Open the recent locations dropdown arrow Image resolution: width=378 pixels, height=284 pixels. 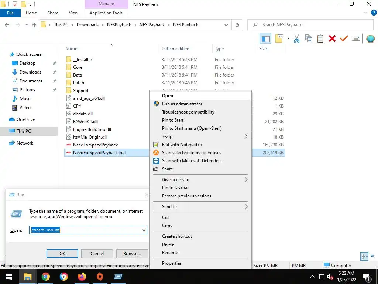click(x=27, y=25)
